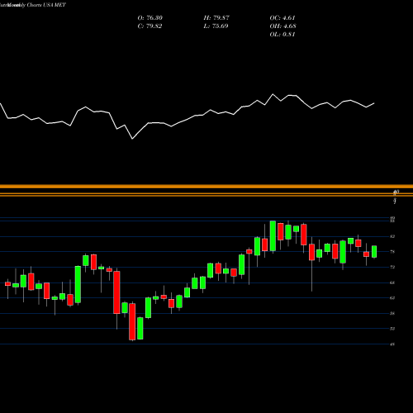Screen dimensions: 413x413
Task: Select the 48 price axis label
Action: [392, 344]
